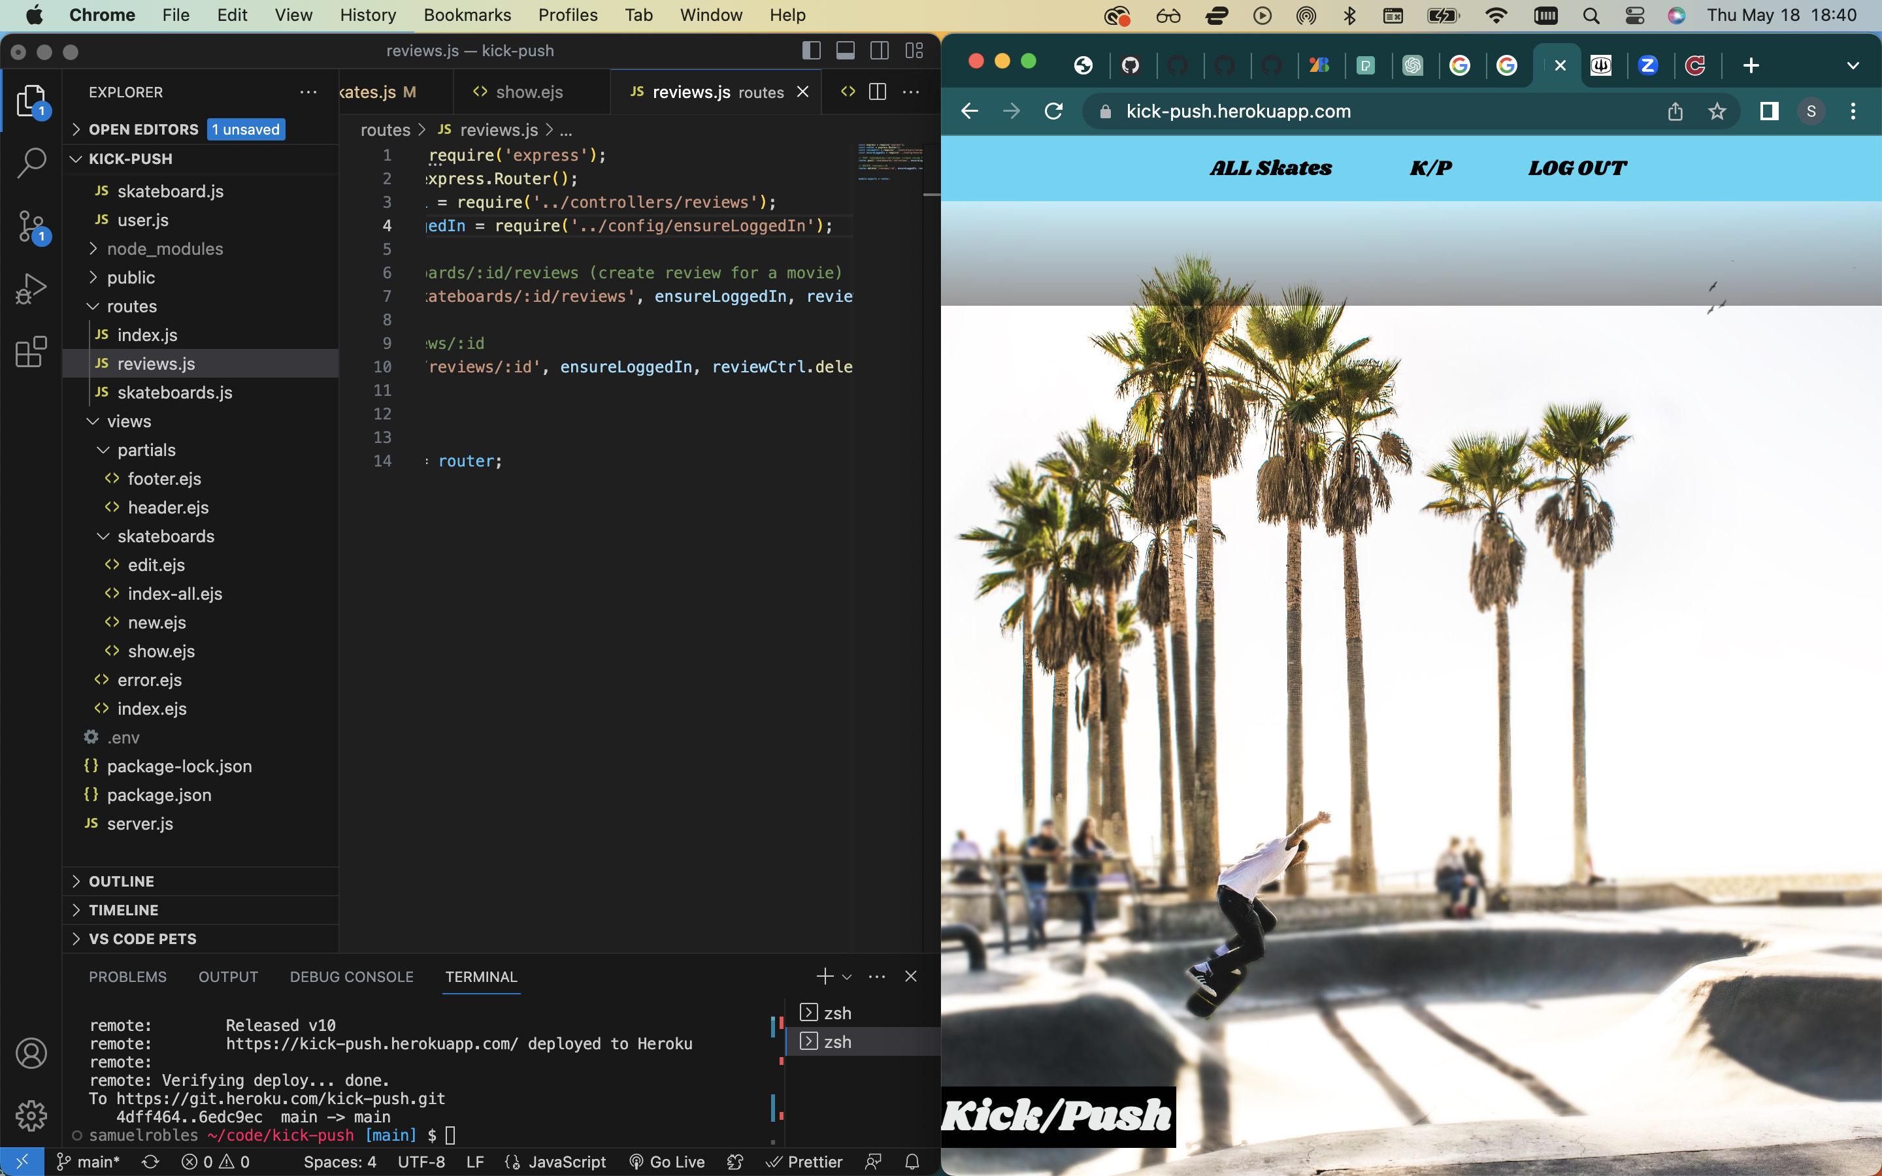Toggle the primary side bar visibility

[811, 50]
